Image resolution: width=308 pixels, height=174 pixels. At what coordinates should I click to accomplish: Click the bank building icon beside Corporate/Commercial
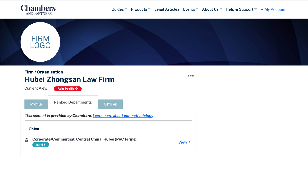[27, 140]
